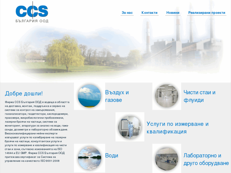
Task: Open Услуги по измерване и квалификация link
Action: click(x=178, y=128)
